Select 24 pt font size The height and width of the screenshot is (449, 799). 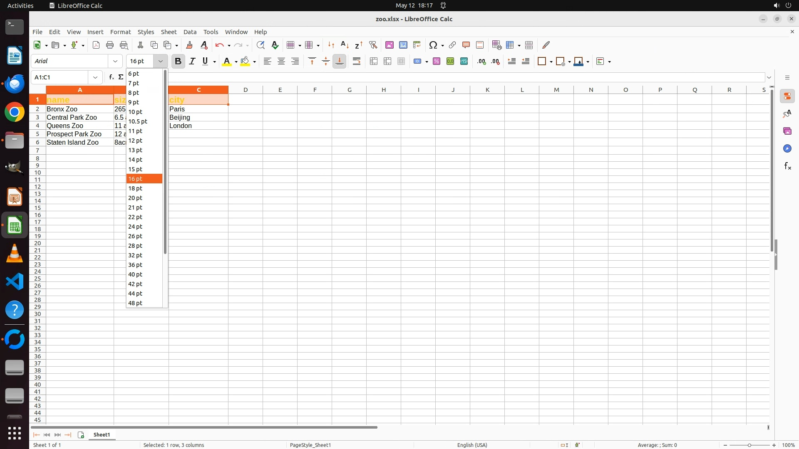coord(136,227)
